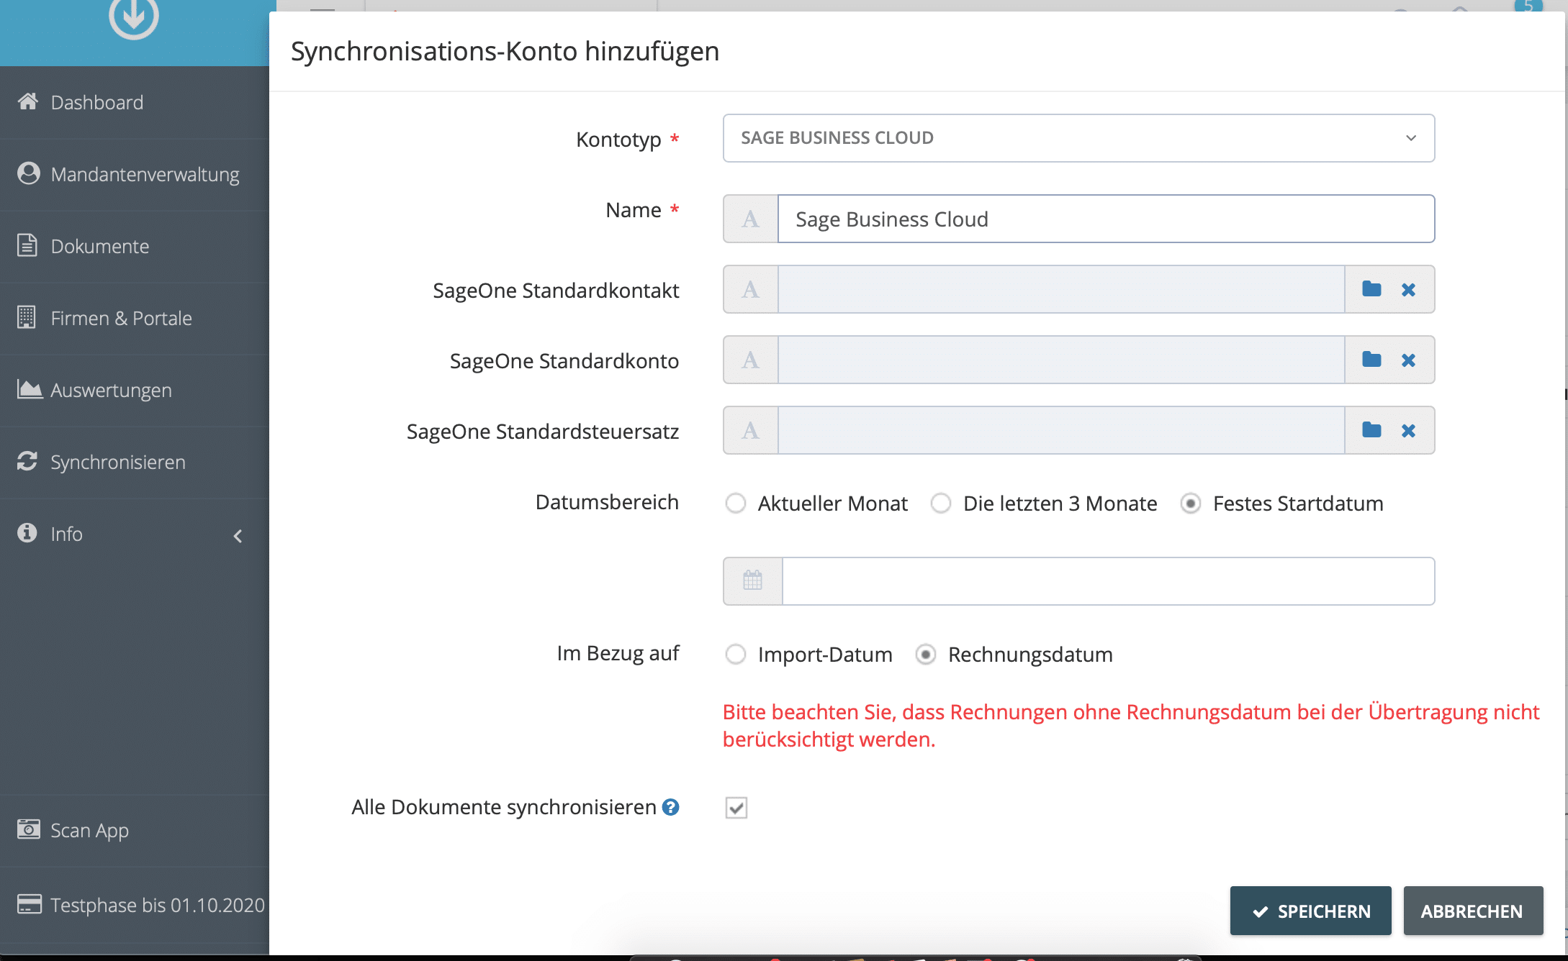
Task: Open Auswertungen in the sidebar
Action: coord(135,390)
